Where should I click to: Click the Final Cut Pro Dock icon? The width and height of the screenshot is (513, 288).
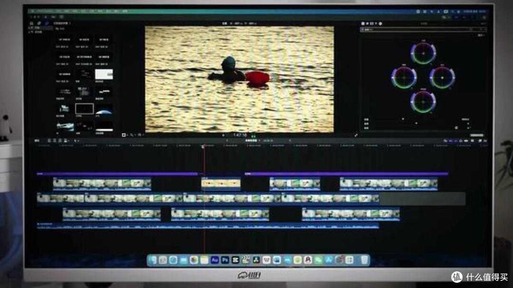pos(246,260)
